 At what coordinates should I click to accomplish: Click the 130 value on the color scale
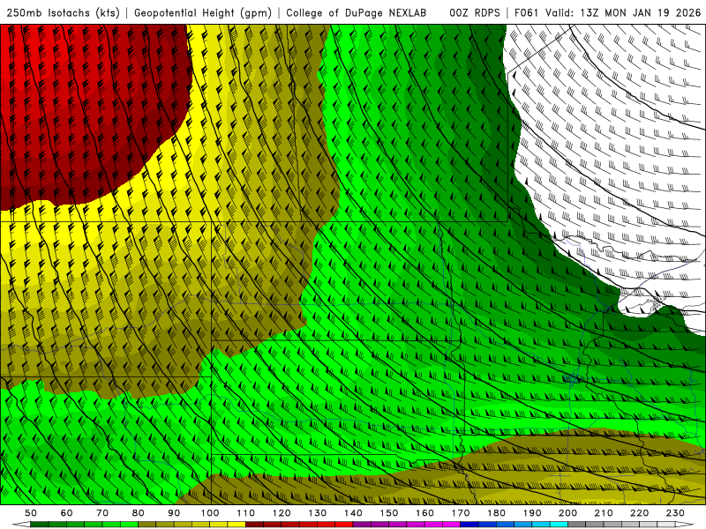pyautogui.click(x=318, y=513)
